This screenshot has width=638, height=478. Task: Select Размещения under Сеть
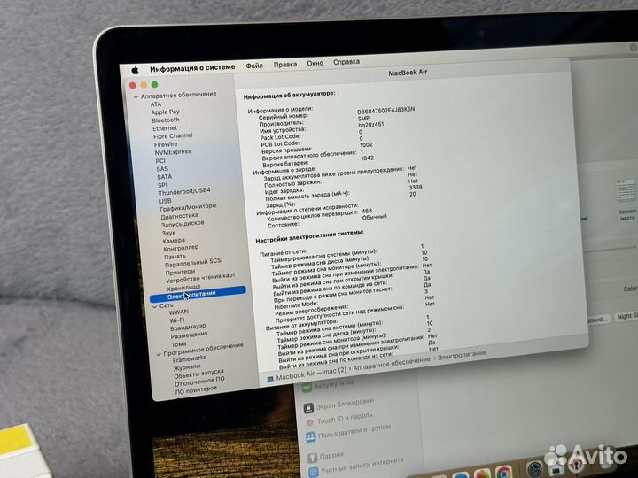190,335
